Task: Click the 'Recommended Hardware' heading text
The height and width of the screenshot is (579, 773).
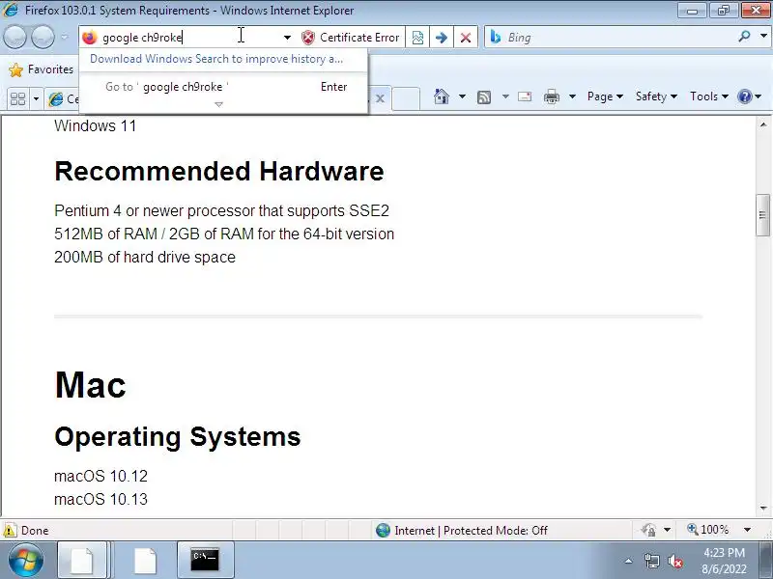Action: (219, 172)
